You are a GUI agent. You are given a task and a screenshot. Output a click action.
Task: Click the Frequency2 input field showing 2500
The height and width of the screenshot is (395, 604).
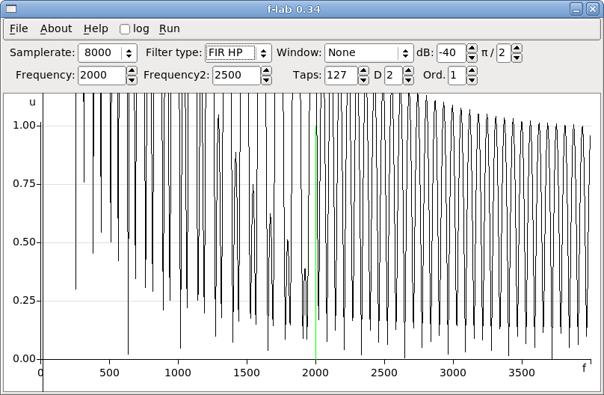pyautogui.click(x=236, y=75)
